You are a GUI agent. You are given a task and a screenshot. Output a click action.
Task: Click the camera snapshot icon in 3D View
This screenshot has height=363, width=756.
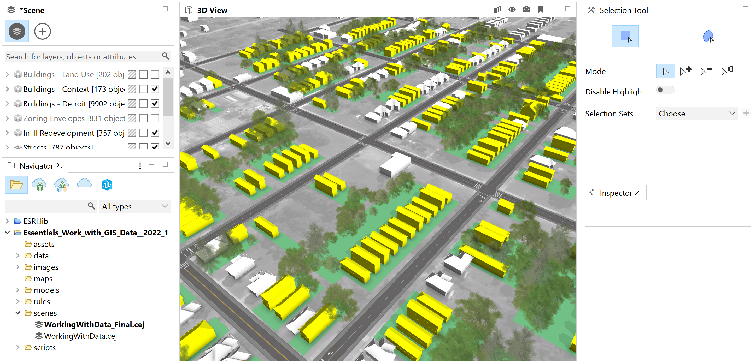pos(526,10)
